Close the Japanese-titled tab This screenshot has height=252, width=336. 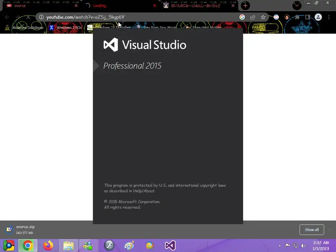(x=233, y=6)
